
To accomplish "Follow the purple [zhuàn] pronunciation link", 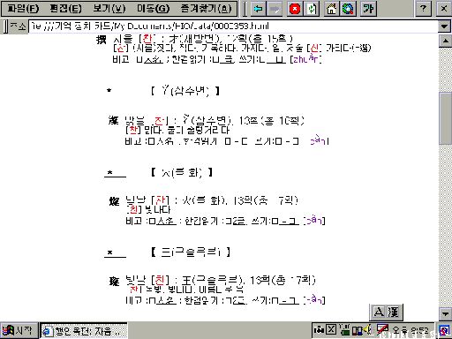I will pyautogui.click(x=305, y=59).
